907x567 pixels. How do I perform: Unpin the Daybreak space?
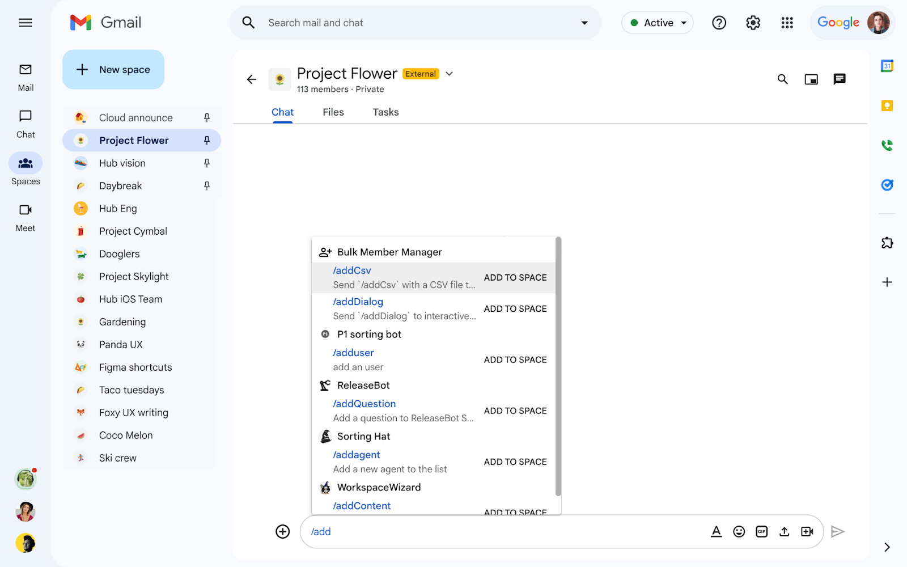[x=207, y=185]
